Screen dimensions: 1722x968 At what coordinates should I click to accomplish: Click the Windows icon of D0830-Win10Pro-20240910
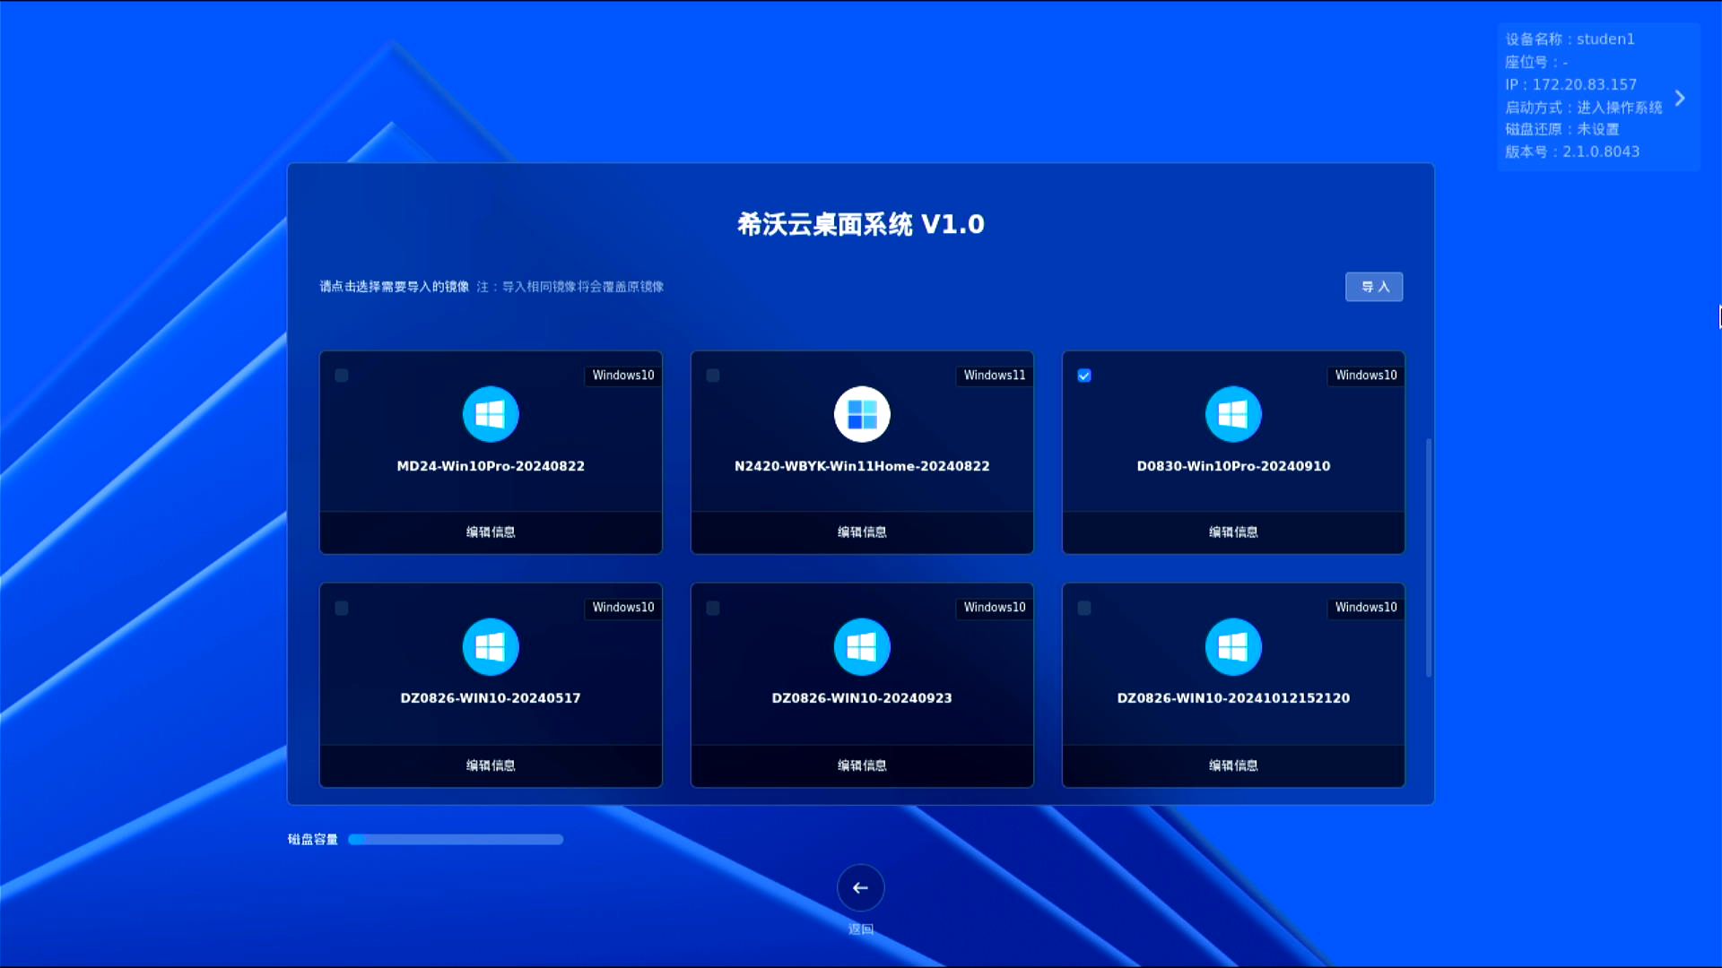tap(1233, 414)
